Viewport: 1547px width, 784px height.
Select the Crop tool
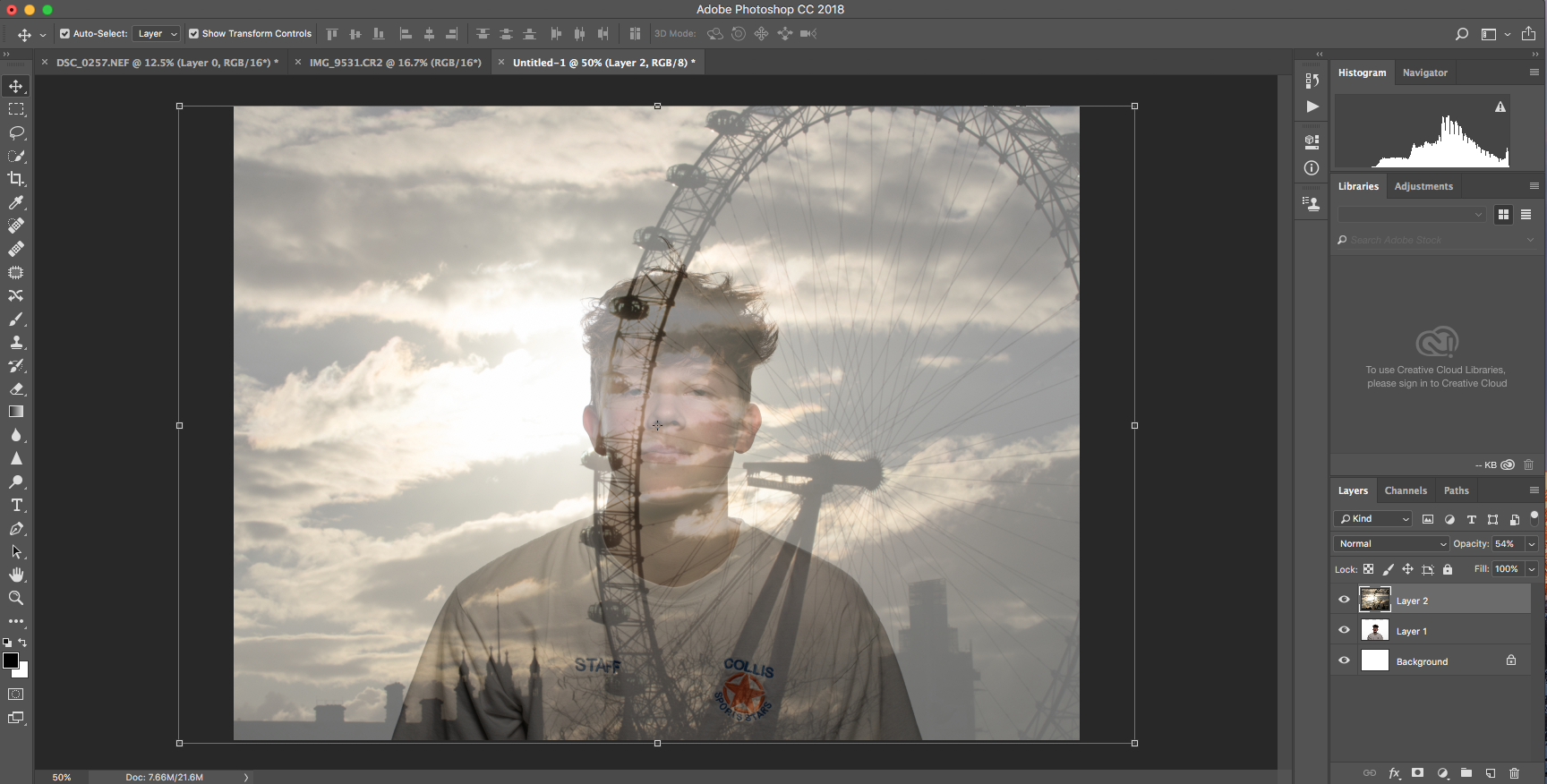tap(16, 179)
